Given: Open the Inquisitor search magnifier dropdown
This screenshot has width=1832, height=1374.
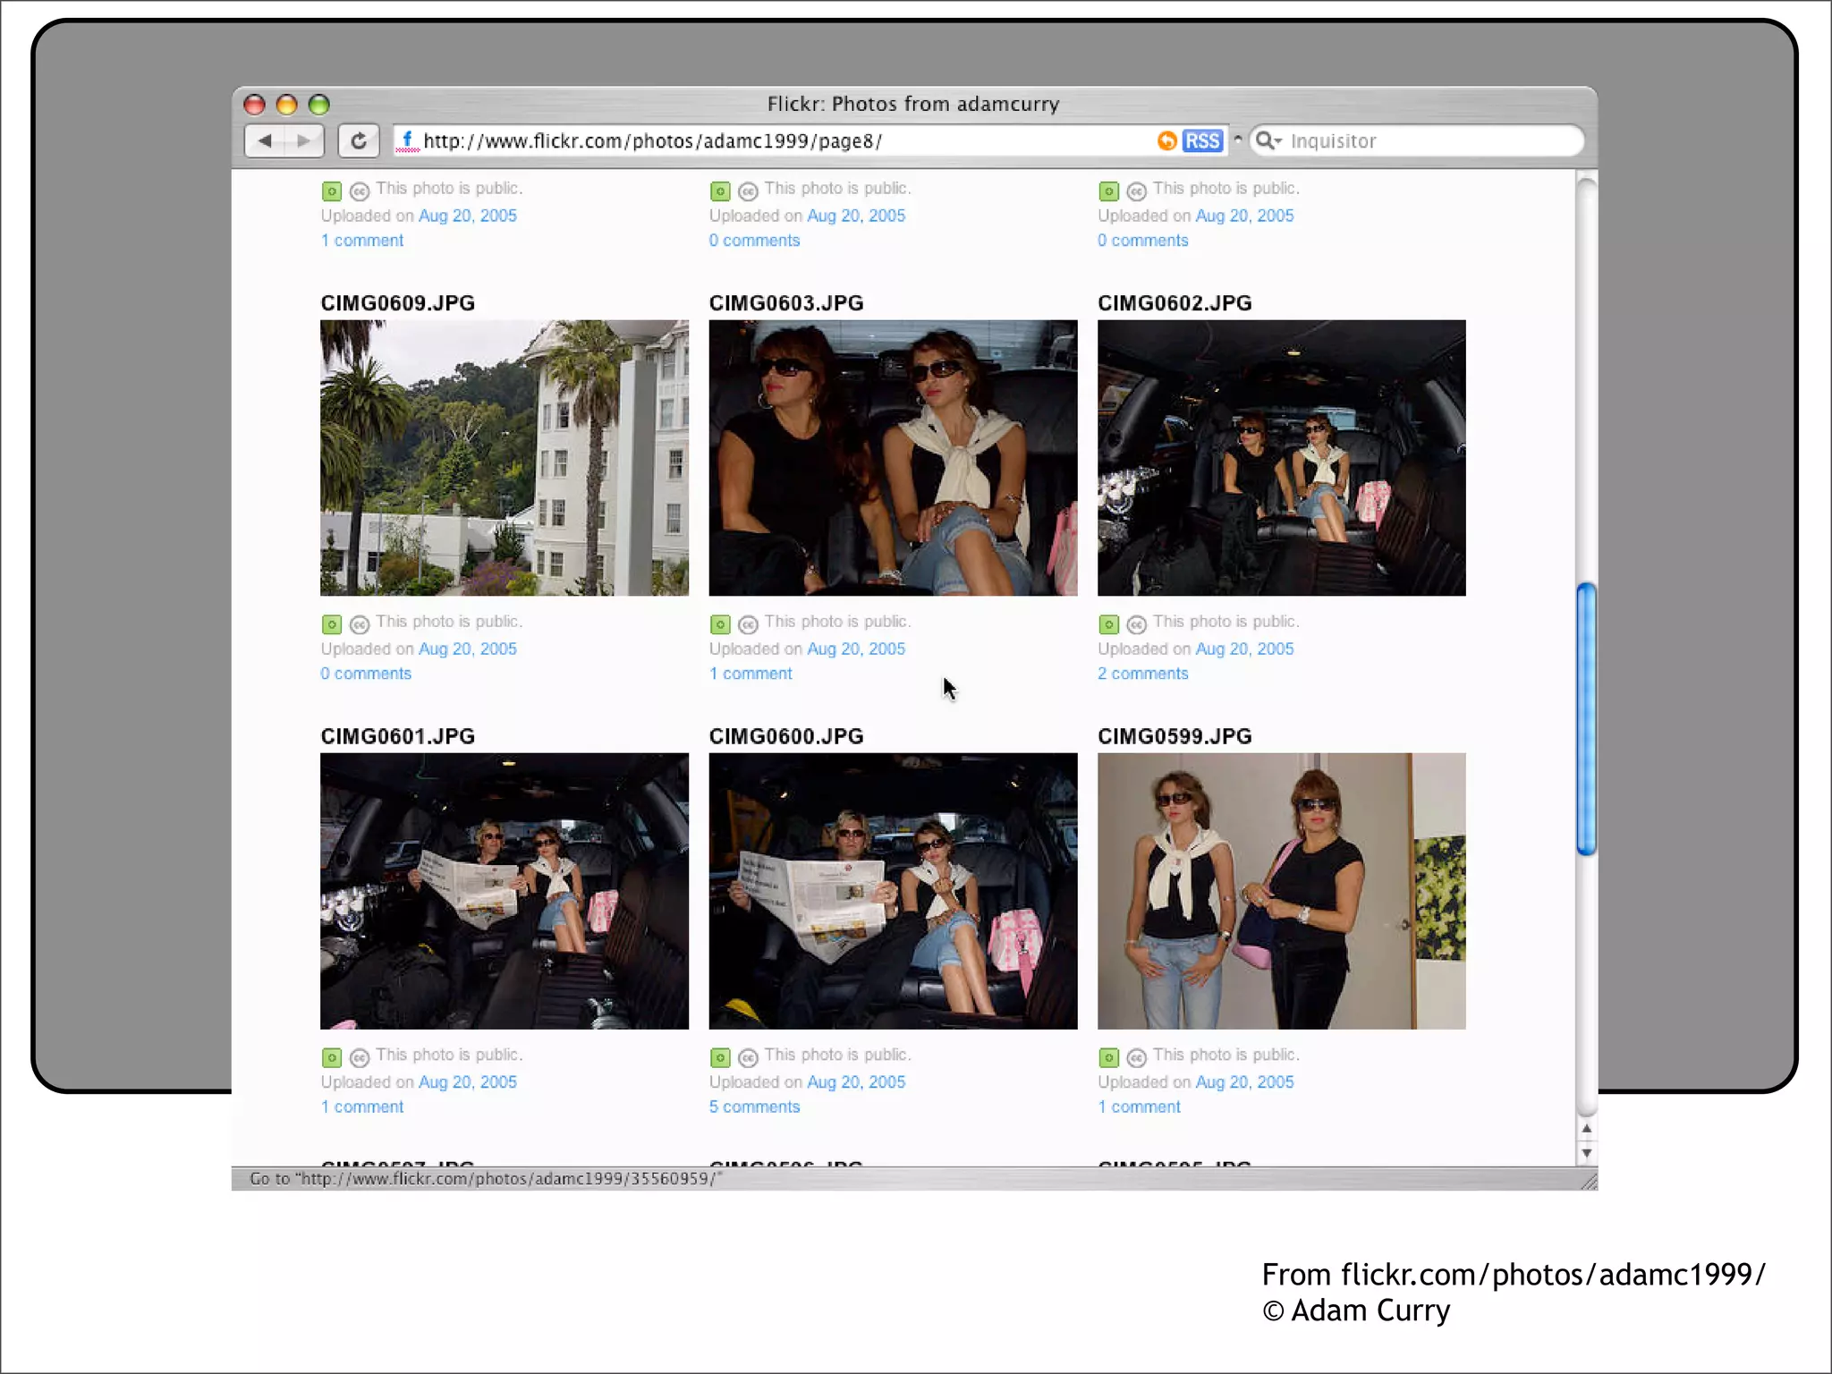Looking at the screenshot, I should click(x=1268, y=141).
